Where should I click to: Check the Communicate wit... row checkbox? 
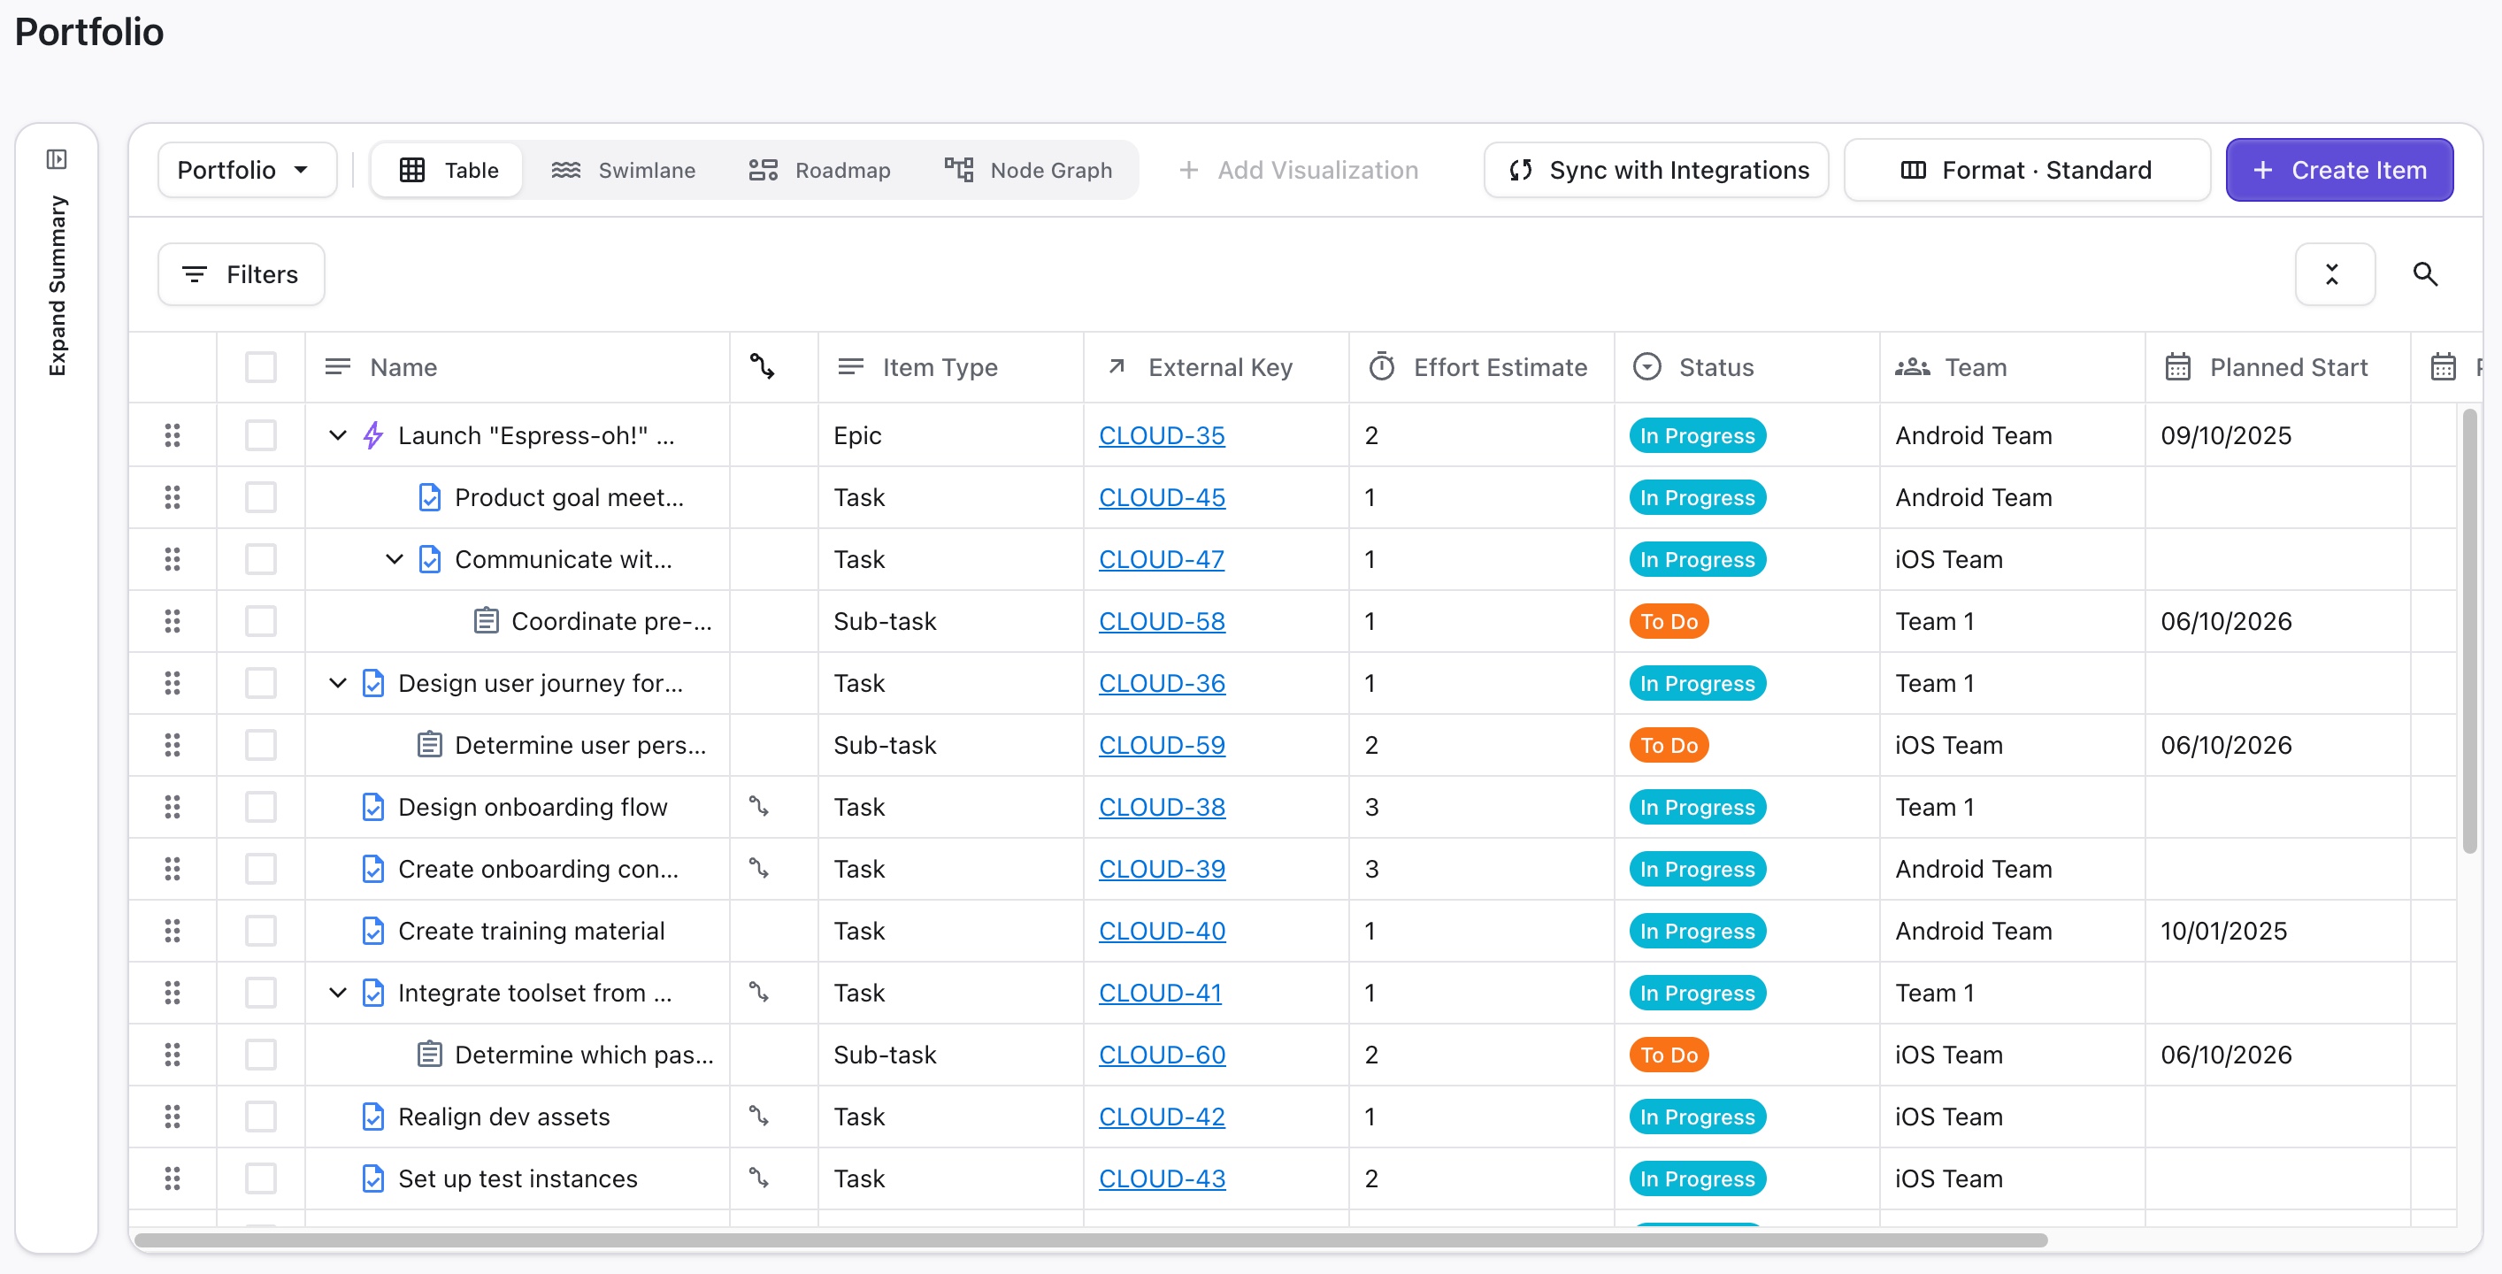[260, 559]
